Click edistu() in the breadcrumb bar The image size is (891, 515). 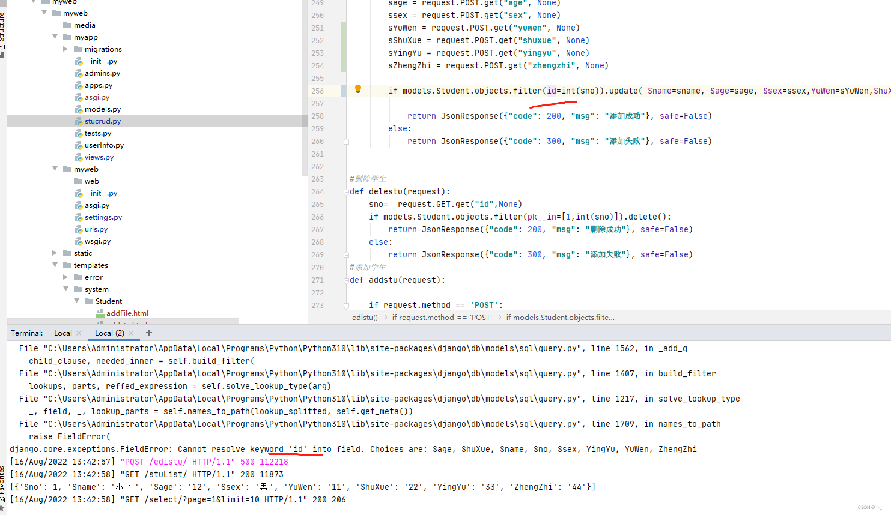365,317
